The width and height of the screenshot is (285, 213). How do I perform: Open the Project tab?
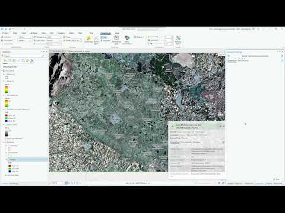(5, 33)
